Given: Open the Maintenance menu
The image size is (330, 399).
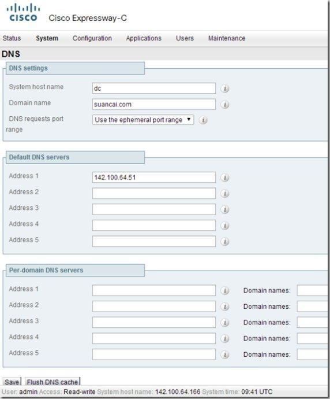Looking at the screenshot, I should coord(227,38).
